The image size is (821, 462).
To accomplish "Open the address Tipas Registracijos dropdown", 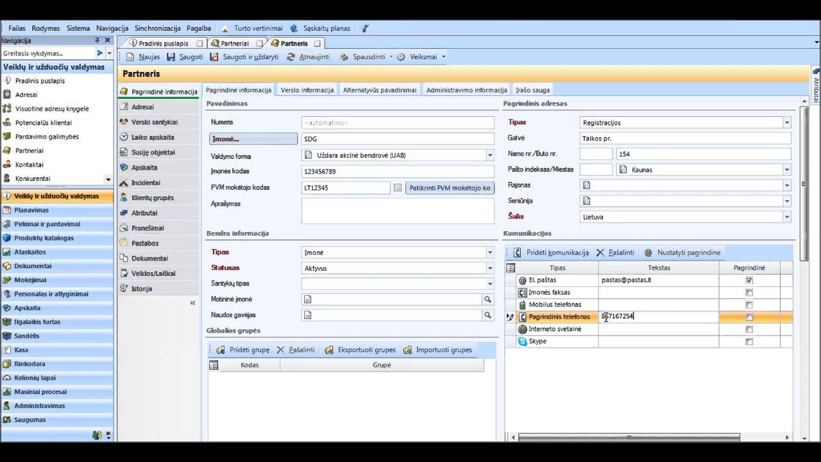I will click(x=787, y=123).
